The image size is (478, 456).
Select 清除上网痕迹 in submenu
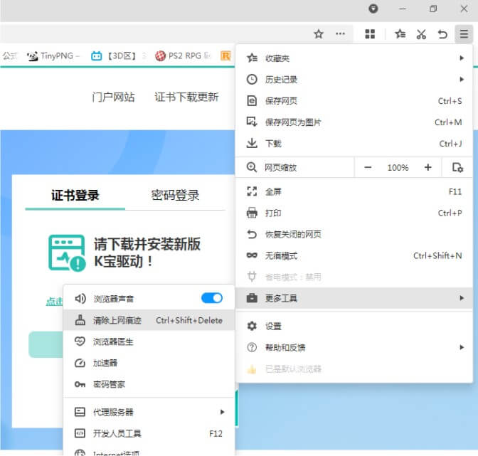pos(149,320)
